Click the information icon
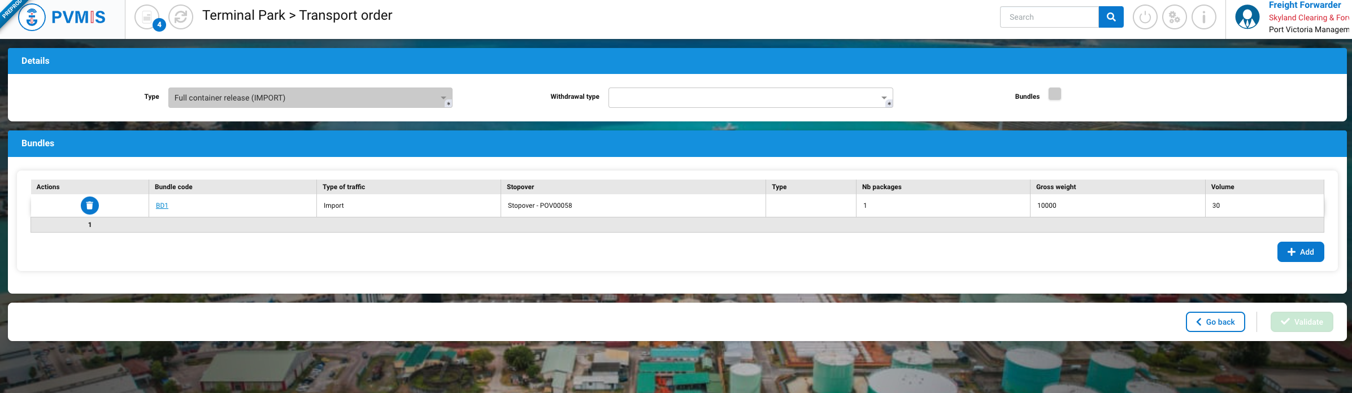 point(1203,17)
